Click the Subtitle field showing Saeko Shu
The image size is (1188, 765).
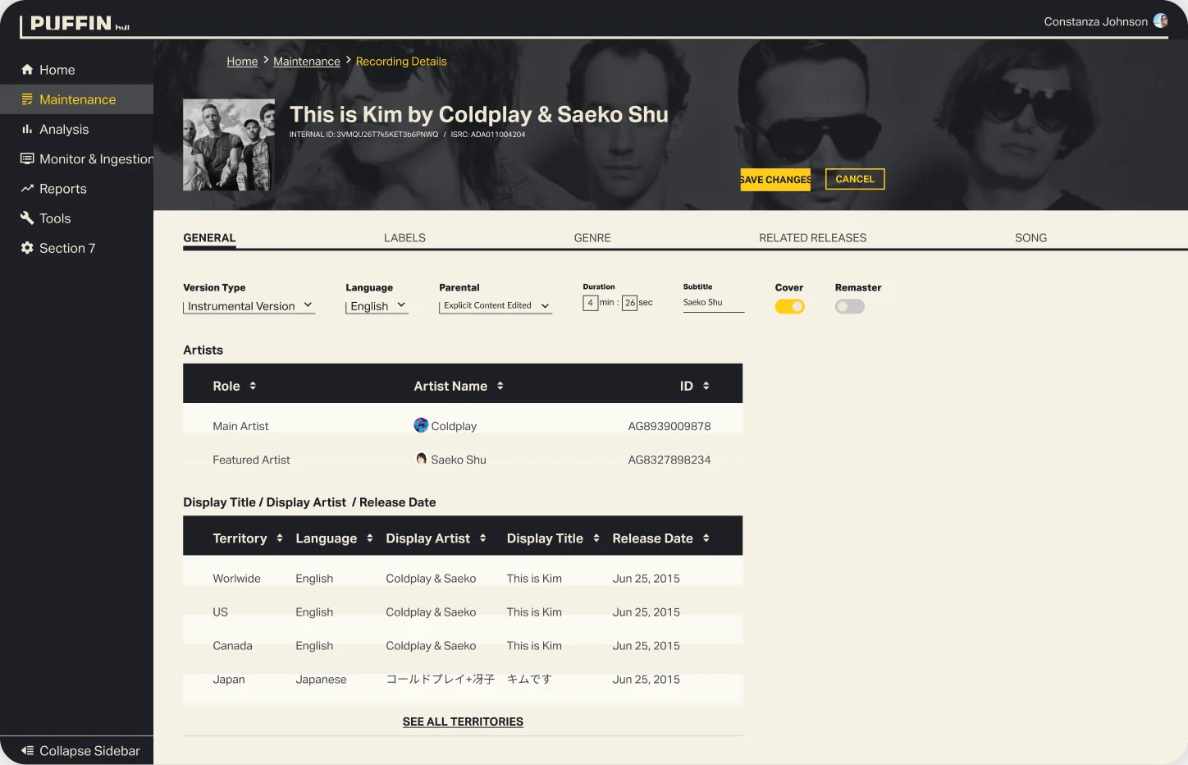click(714, 303)
